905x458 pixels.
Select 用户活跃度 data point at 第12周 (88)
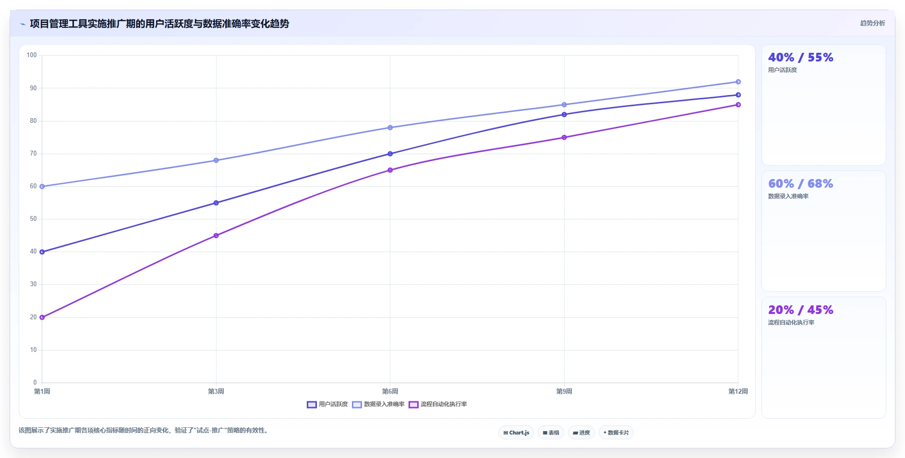pyautogui.click(x=738, y=95)
